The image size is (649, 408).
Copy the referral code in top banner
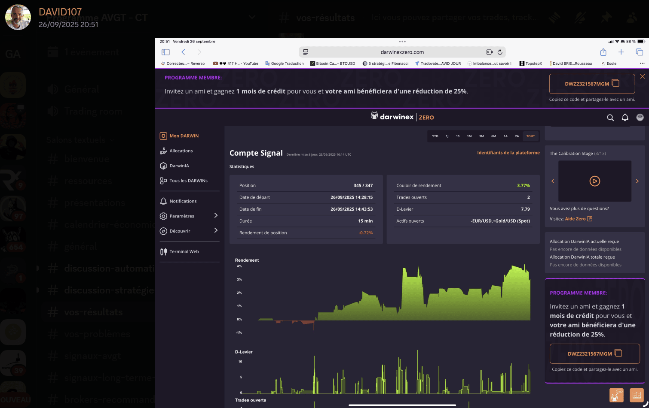click(x=615, y=83)
